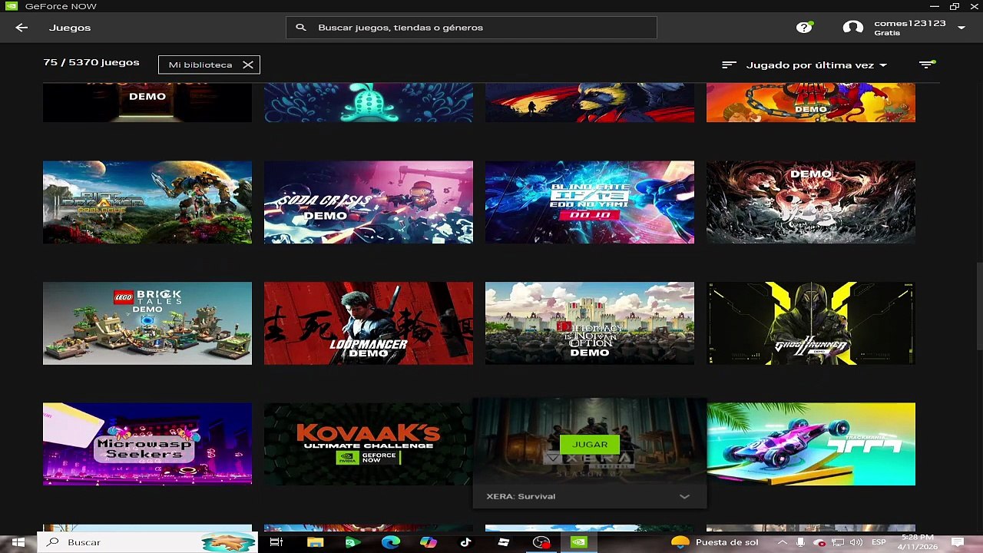The height and width of the screenshot is (553, 983).
Task: Select KovaaK's Ultimate Challenge tile
Action: 369,444
